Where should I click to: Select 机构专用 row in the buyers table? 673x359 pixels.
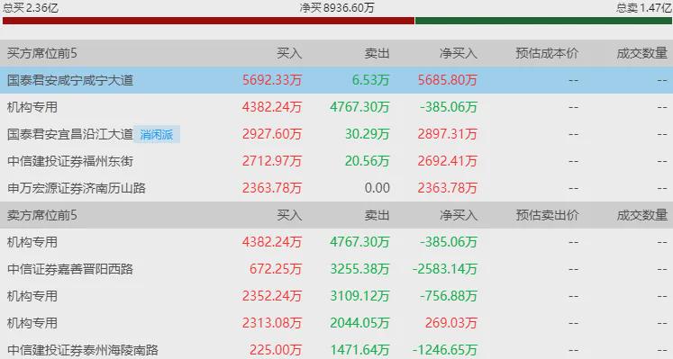coord(337,107)
